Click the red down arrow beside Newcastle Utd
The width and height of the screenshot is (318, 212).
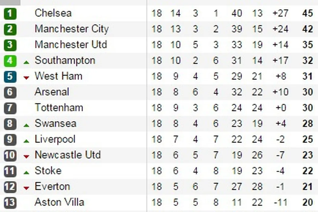pos(26,157)
